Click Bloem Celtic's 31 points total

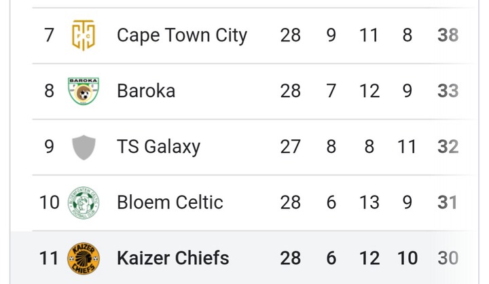coord(448,202)
